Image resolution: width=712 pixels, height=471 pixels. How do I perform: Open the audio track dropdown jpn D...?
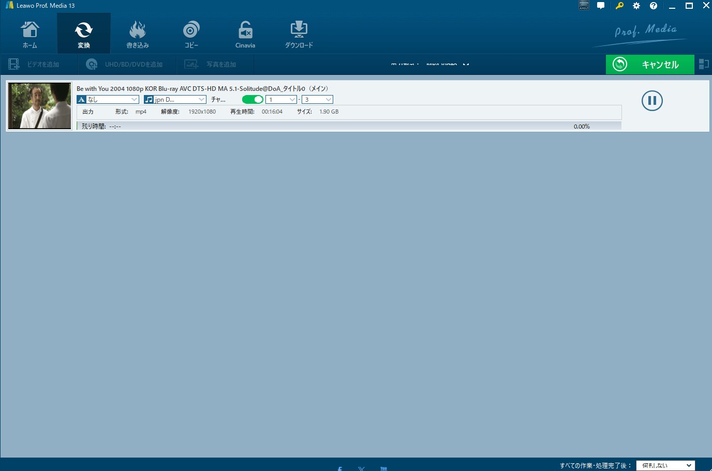point(175,99)
